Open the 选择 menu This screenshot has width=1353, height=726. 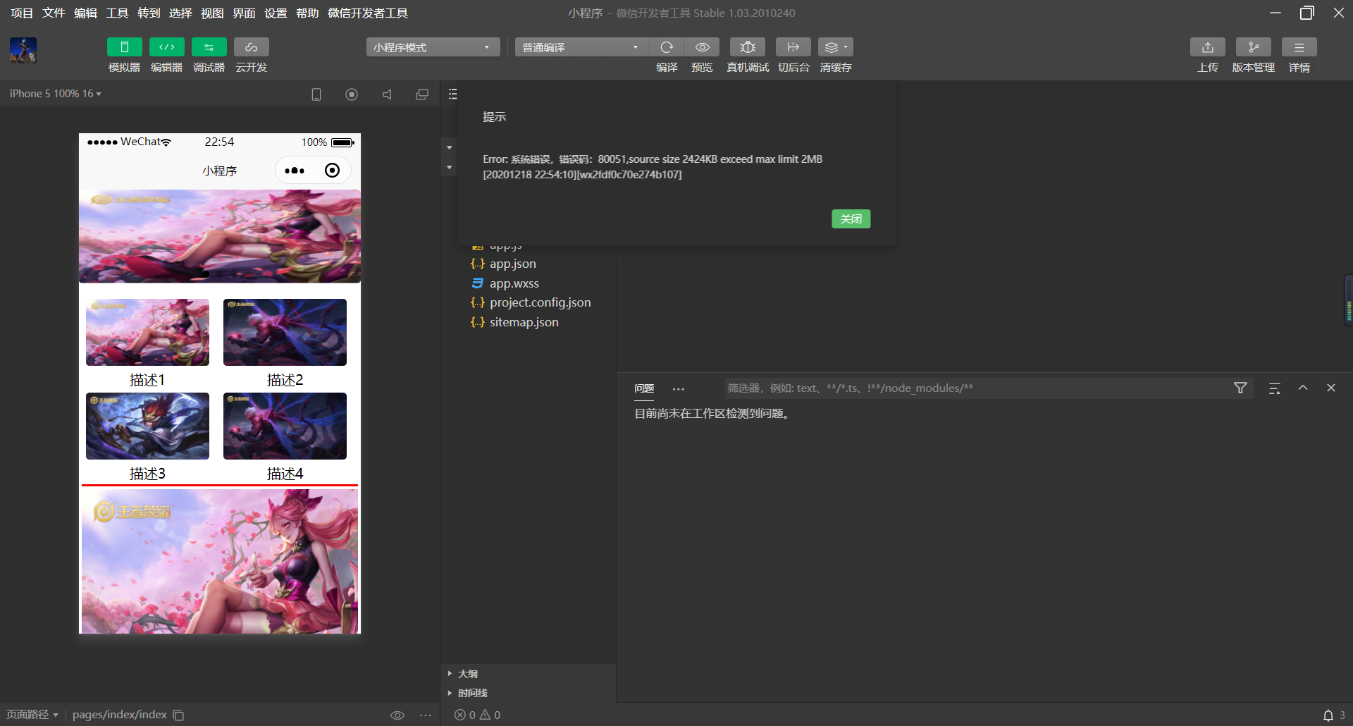pos(180,13)
